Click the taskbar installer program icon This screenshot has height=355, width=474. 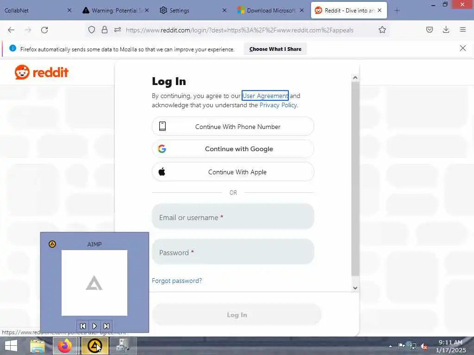coord(123,346)
